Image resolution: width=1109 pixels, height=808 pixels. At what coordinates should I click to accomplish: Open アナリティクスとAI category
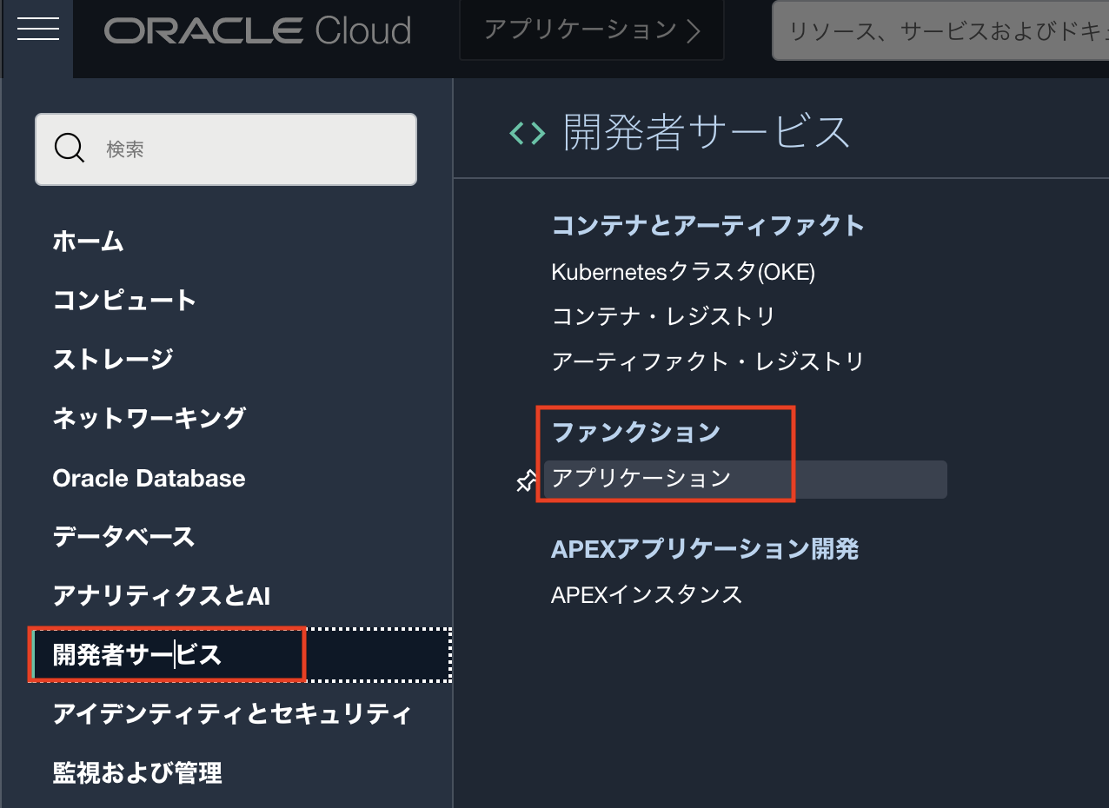click(162, 595)
